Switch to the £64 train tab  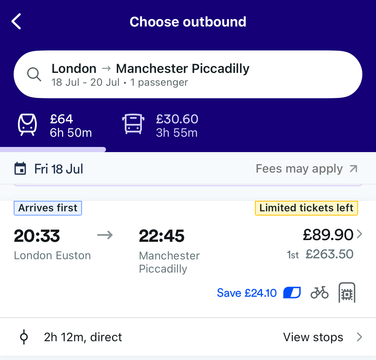(x=71, y=126)
